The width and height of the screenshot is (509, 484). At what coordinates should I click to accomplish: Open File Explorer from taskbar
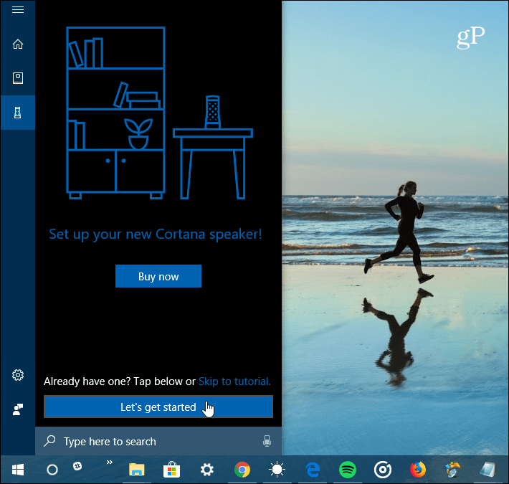(137, 470)
